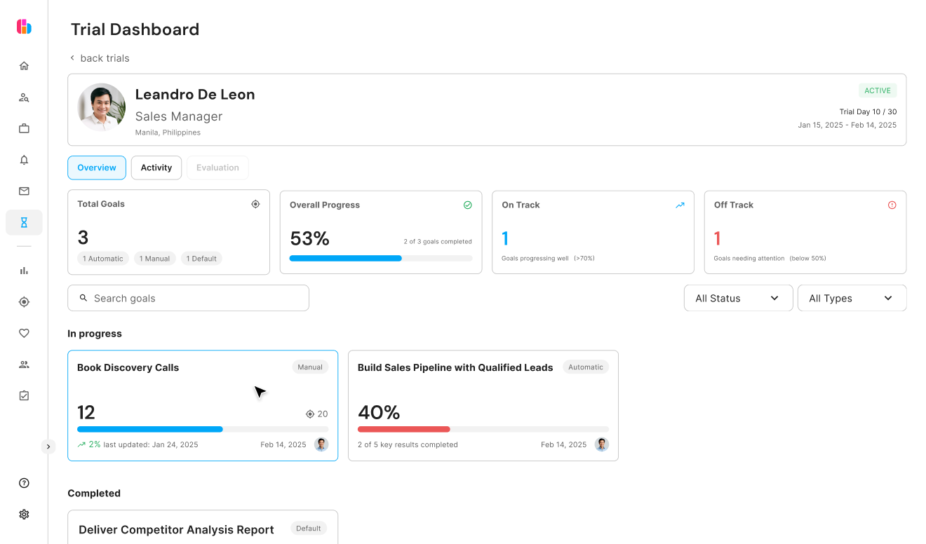Open the briefcase jobs icon
This screenshot has width=926, height=544.
tap(24, 128)
